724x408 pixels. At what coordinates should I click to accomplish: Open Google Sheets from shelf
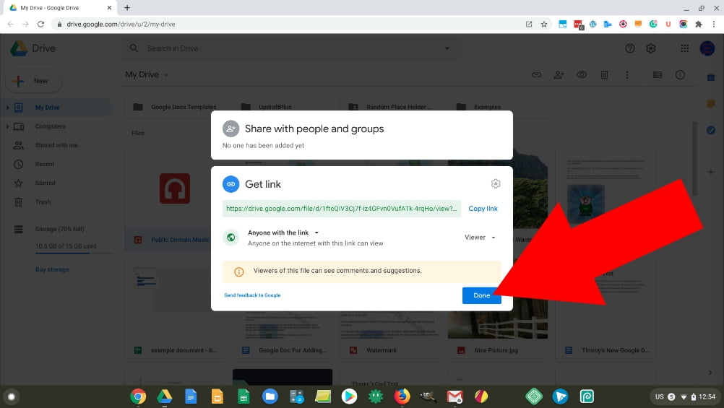[244, 396]
